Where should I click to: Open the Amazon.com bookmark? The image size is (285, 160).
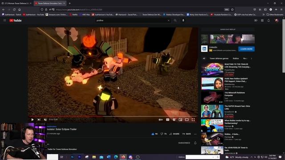click(57, 15)
